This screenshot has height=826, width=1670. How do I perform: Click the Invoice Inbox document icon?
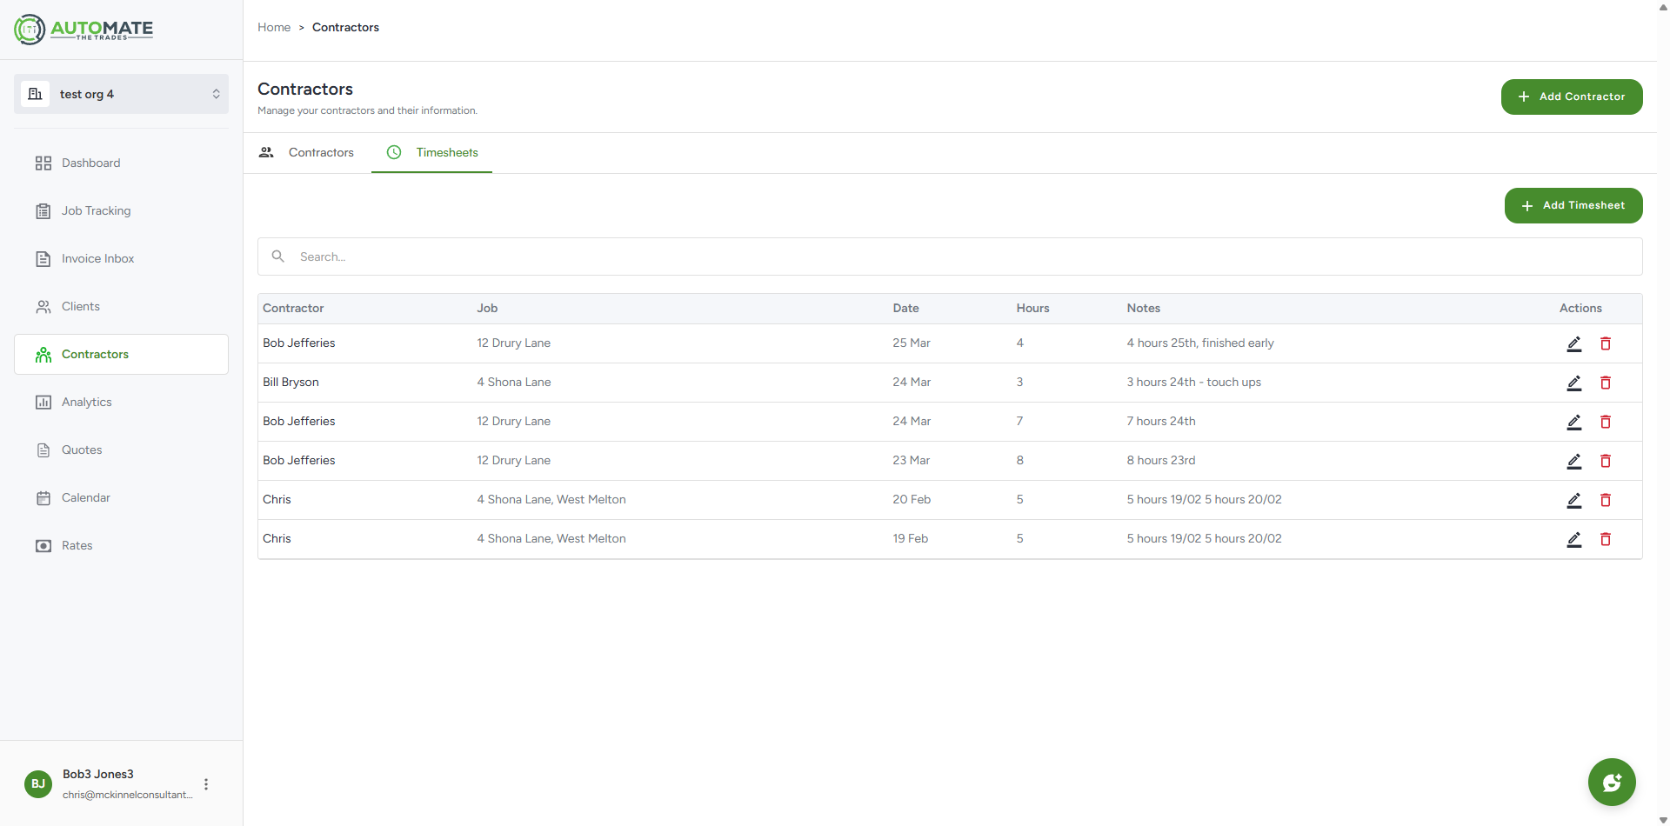click(43, 258)
